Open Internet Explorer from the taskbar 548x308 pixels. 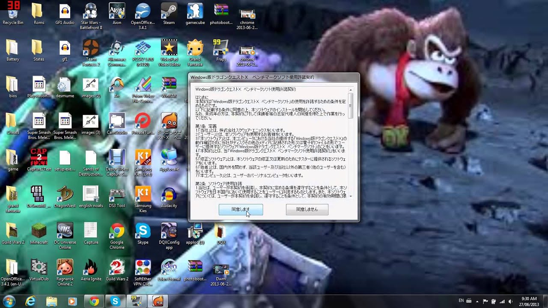(30, 301)
